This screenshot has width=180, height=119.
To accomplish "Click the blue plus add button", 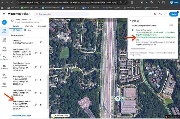I will coord(4,22).
